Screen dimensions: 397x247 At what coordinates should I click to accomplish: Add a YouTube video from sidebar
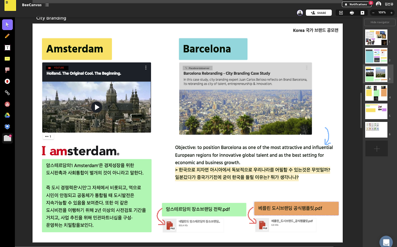[x=7, y=104]
